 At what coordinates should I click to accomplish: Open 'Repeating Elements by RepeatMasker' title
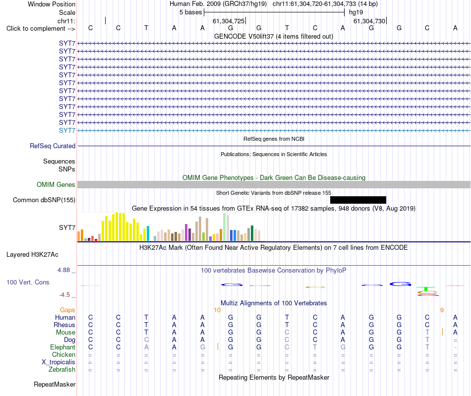pyautogui.click(x=274, y=378)
